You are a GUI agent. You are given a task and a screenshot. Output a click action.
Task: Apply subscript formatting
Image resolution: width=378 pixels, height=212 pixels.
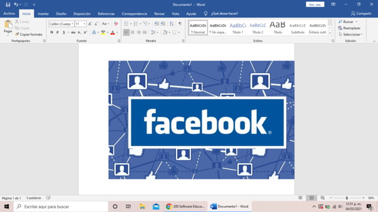[79, 32]
